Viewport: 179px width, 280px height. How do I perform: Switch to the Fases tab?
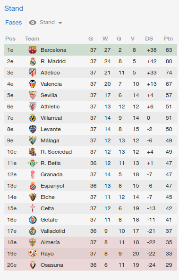13,23
